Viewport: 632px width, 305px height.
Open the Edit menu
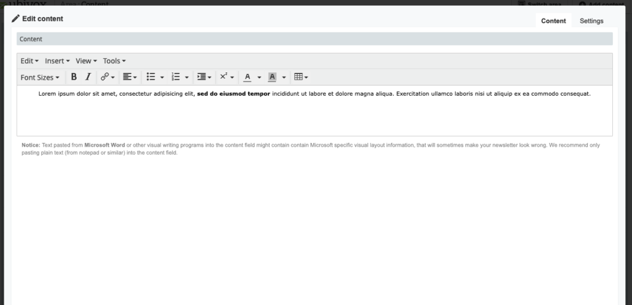click(29, 61)
